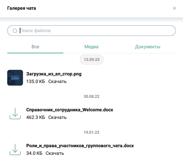Image resolution: width=183 pixels, height=164 pixels.
Task: Open the Медиа tab
Action: tap(91, 47)
